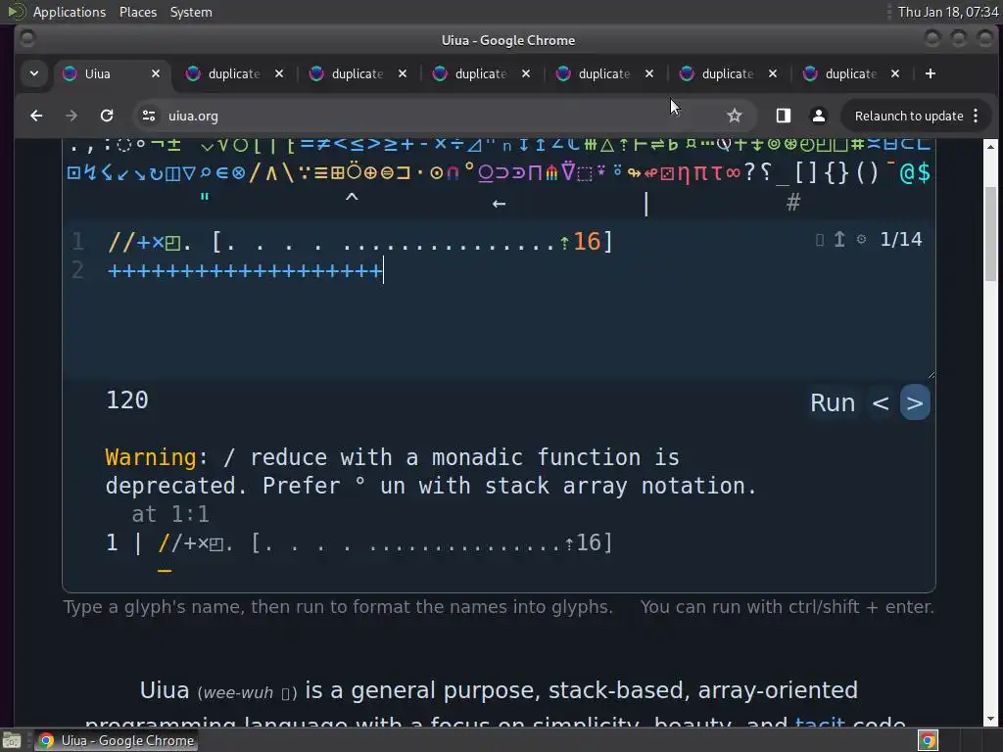The width and height of the screenshot is (1003, 752).
Task: Reload the page
Action: [107, 116]
